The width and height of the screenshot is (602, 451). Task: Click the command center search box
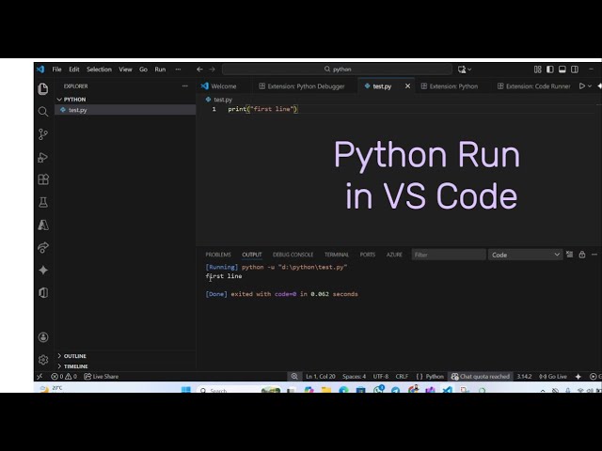click(337, 70)
